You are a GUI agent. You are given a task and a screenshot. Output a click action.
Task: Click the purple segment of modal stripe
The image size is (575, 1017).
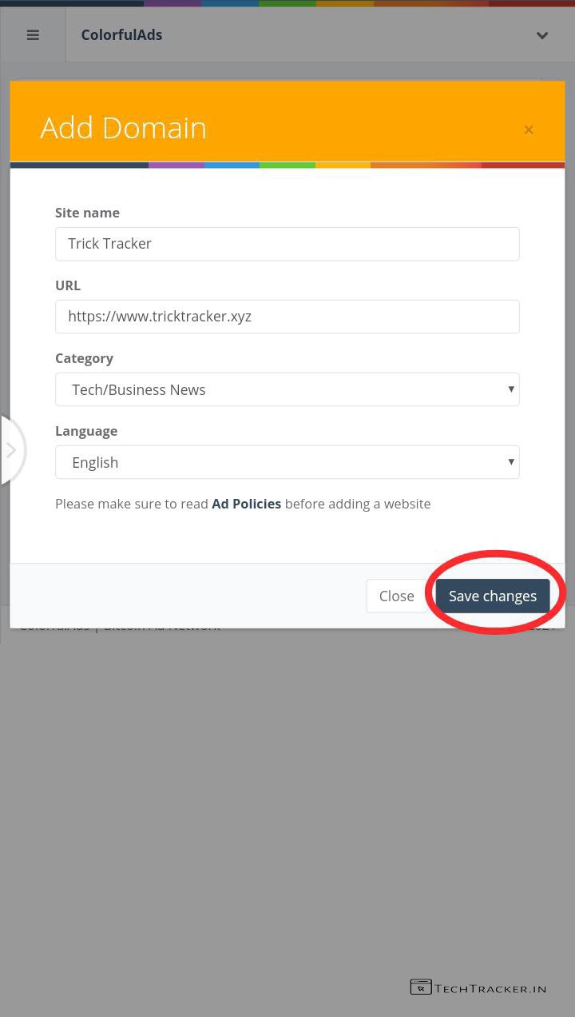176,165
